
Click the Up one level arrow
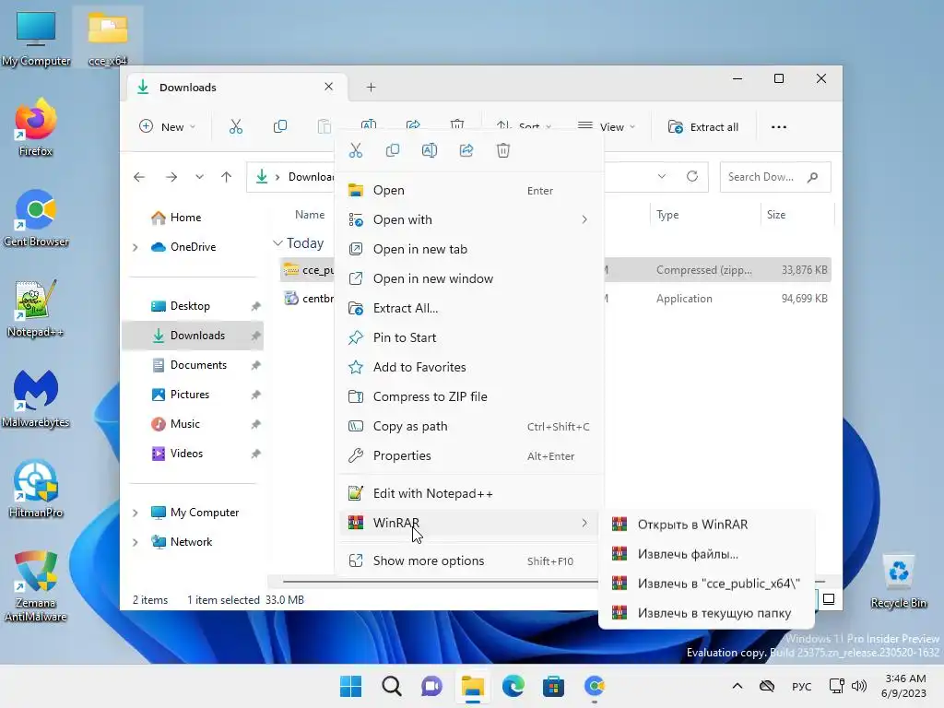(227, 177)
